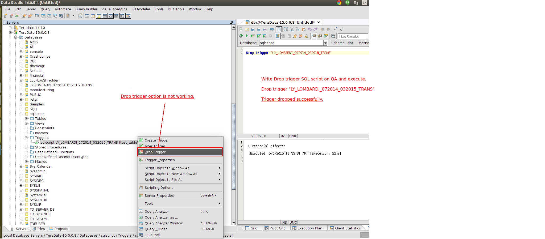545x239 pixels.
Task: Collapse the Triggers folder
Action: (26, 138)
